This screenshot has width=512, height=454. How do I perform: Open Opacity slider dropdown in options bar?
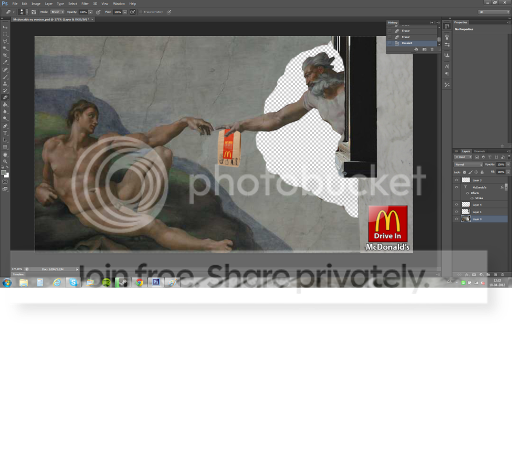click(x=91, y=12)
